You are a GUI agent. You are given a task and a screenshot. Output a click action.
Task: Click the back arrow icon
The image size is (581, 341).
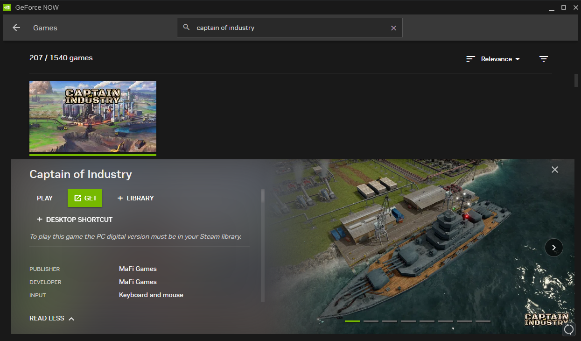pos(16,28)
